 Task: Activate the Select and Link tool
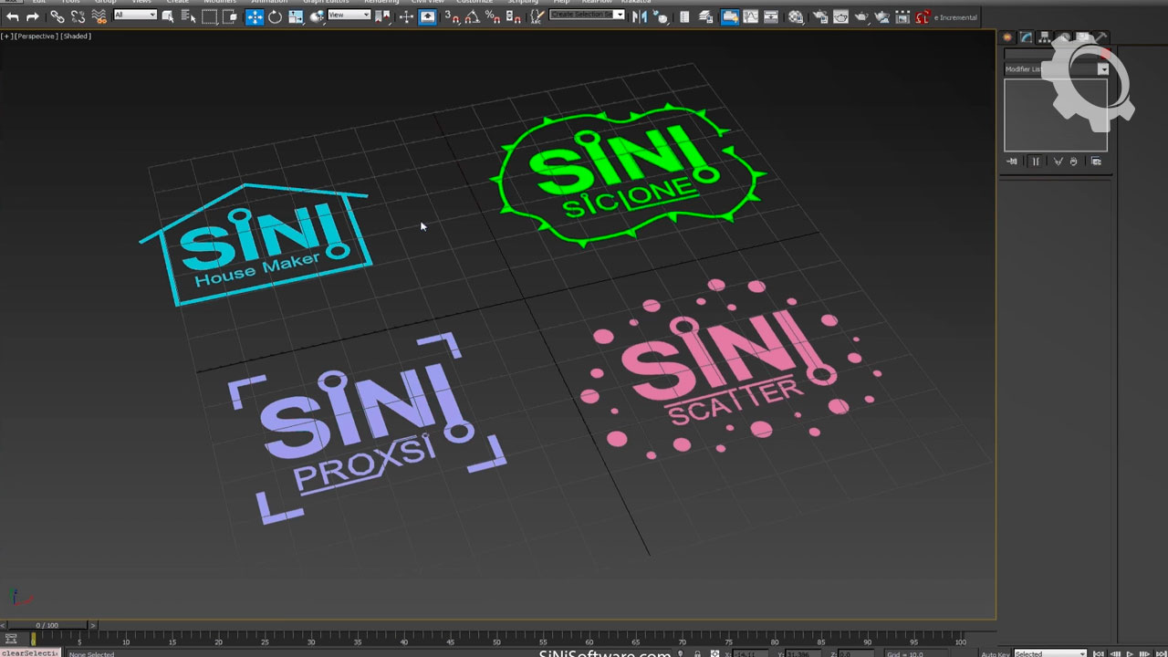[57, 17]
